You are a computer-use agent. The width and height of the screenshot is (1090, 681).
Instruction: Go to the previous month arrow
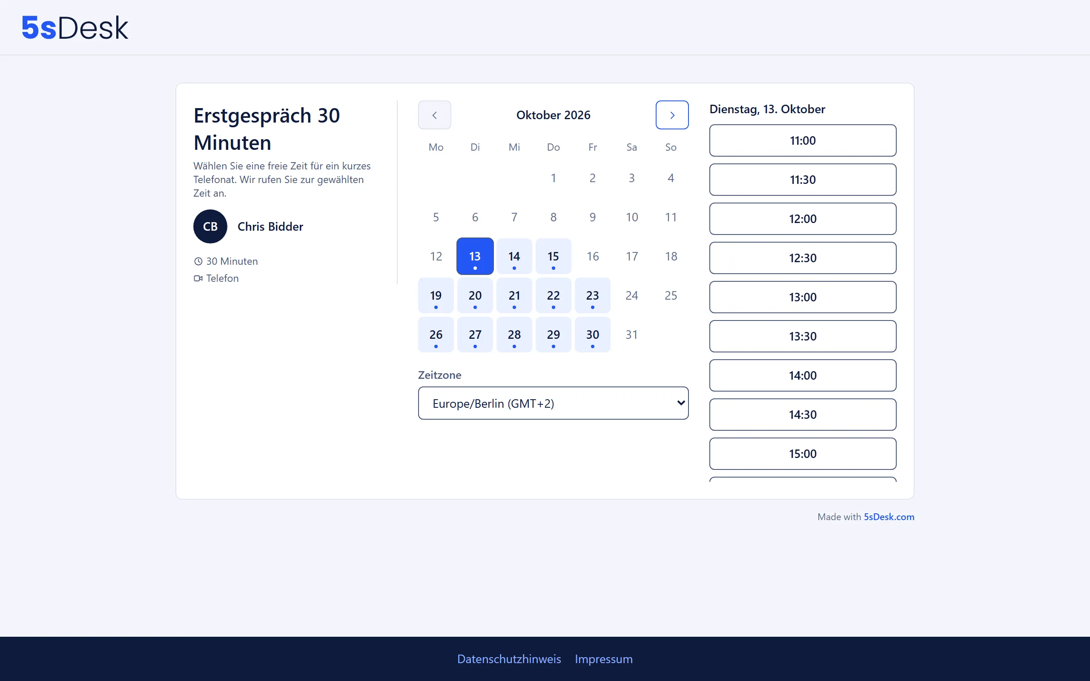[434, 115]
